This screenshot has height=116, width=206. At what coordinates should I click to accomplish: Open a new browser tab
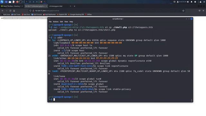74,6
